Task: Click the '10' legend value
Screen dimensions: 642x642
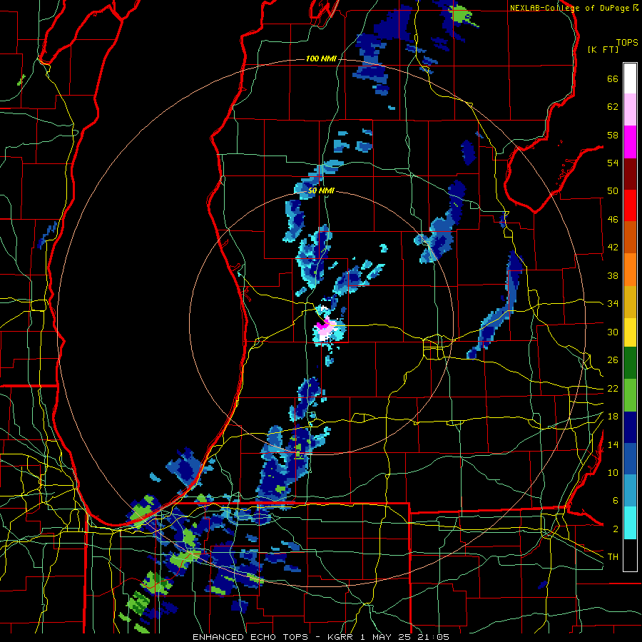Action: tap(613, 473)
